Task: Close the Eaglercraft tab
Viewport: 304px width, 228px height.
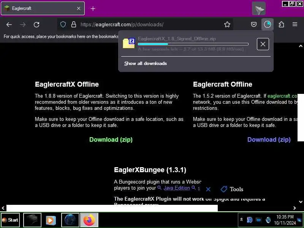Action: coord(79,8)
